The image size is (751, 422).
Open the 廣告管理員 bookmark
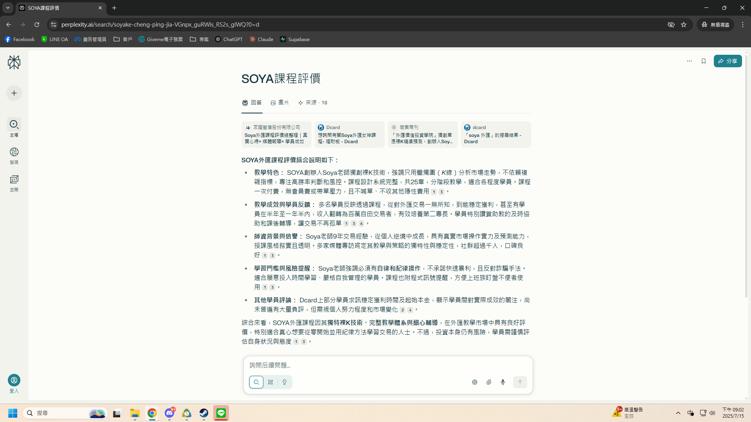click(x=90, y=39)
